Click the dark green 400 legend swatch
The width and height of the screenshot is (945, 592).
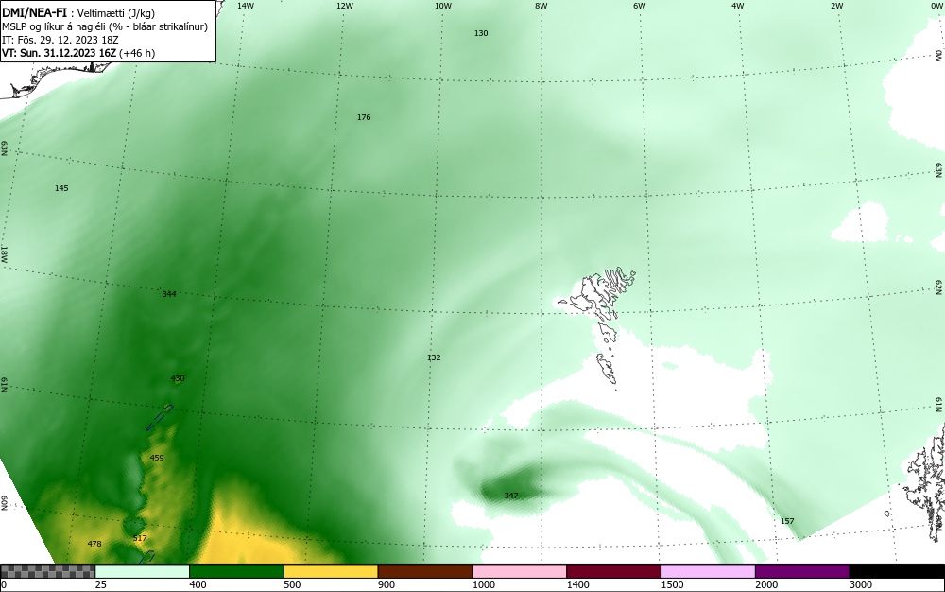pyautogui.click(x=236, y=571)
